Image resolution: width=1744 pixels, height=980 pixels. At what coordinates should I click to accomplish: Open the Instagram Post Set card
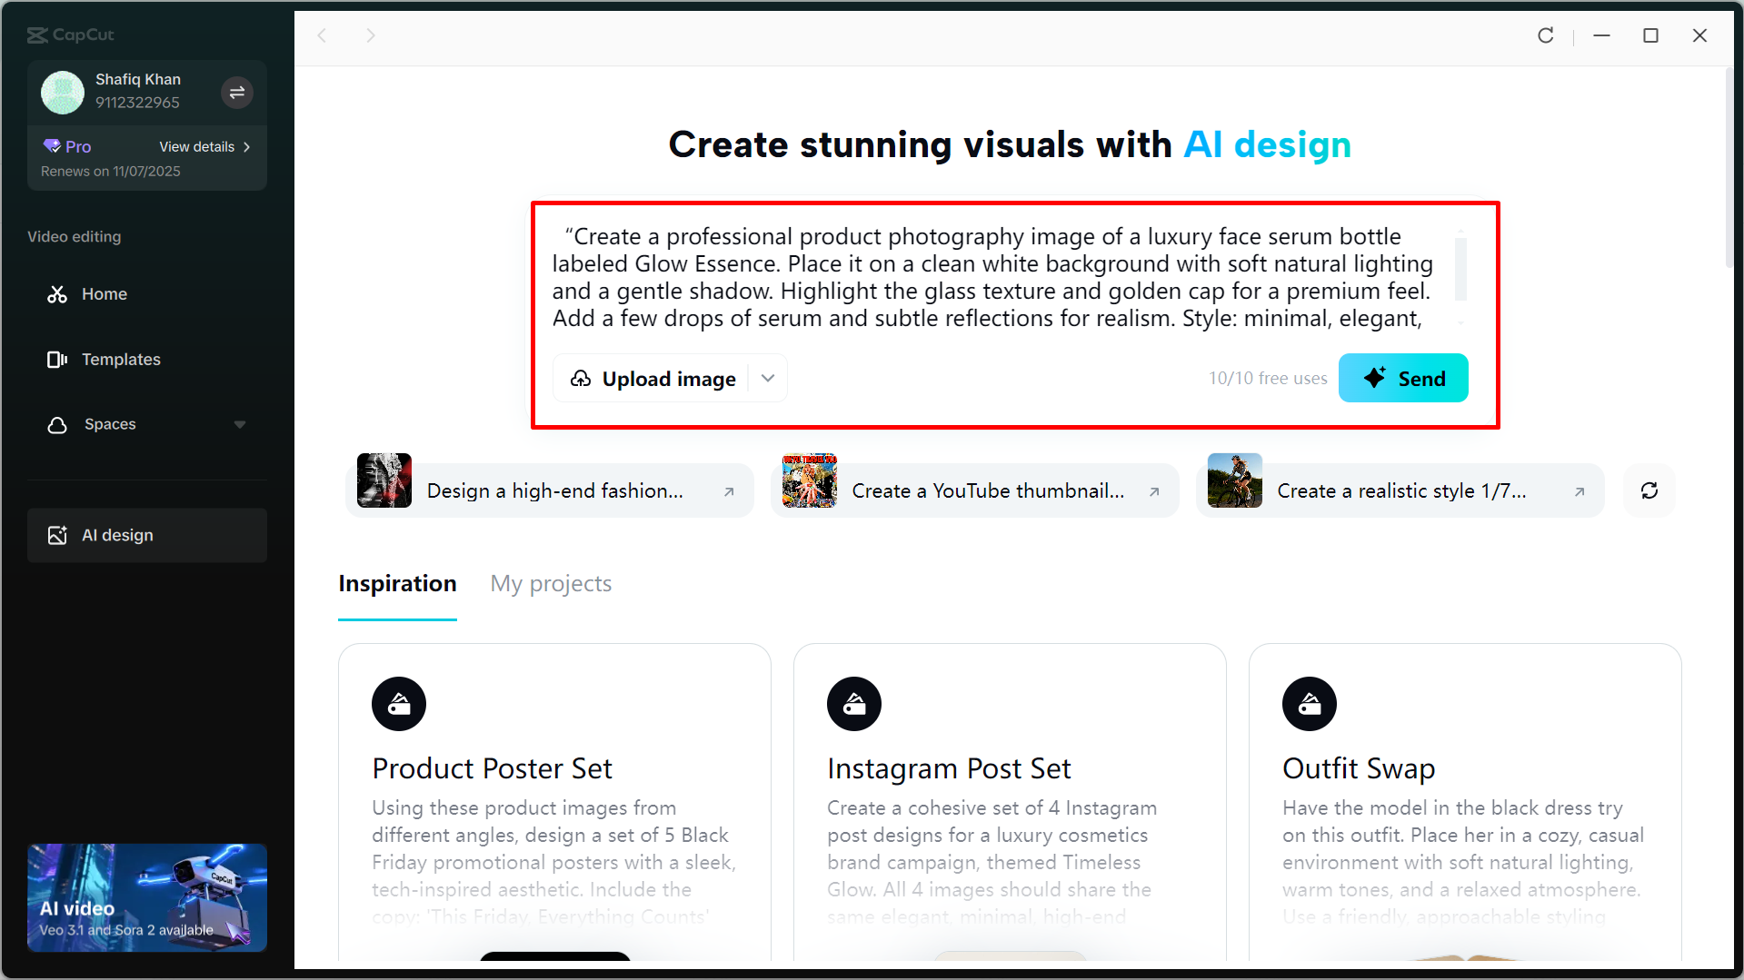[x=1010, y=802]
